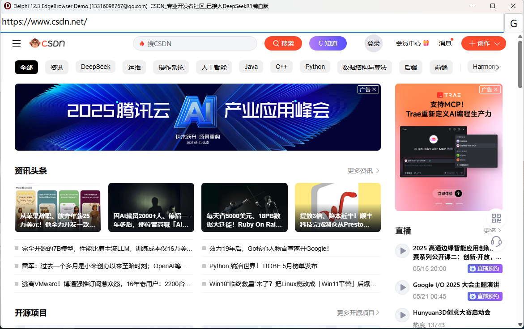Click the scrollbar down arrow
This screenshot has height=329, width=524.
tap(520, 325)
